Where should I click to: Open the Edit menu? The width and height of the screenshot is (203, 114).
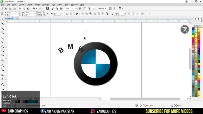tap(8, 5)
